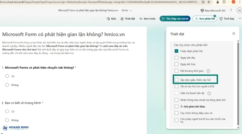
Task: Enable Tùy chỉnh thông điệp cảm ơn
Action: pyautogui.click(x=176, y=113)
